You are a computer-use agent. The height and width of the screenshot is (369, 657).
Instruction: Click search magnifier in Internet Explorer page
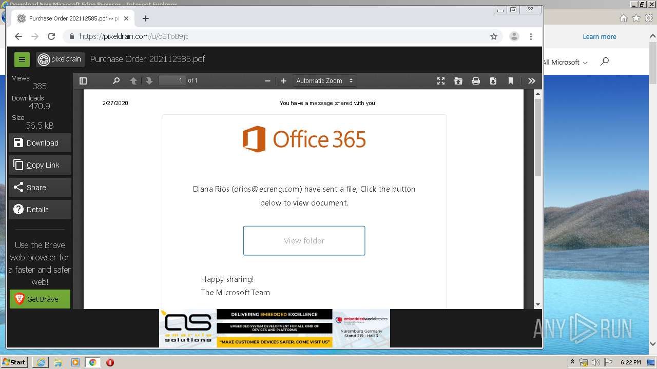(605, 61)
